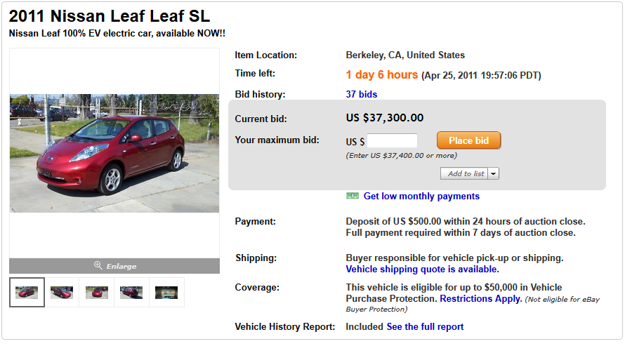Open the Vehicle shipping quote link
The image size is (625, 346).
coord(422,269)
